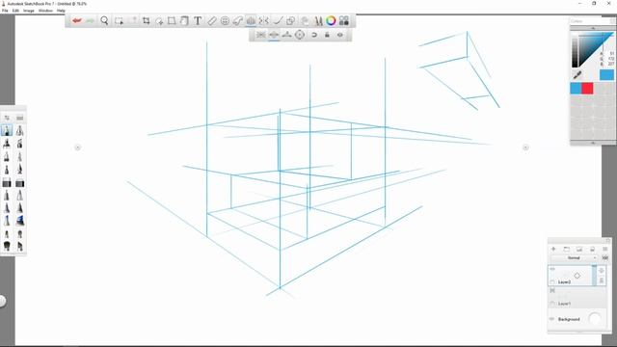617x347 pixels.
Task: Toggle the Symmetry tool
Action: coord(263,21)
